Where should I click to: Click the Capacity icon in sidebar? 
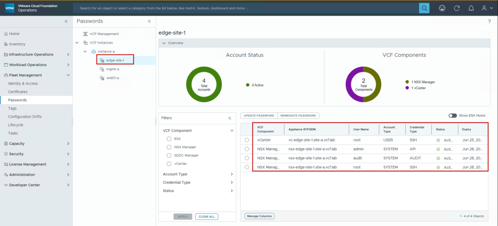click(x=6, y=143)
